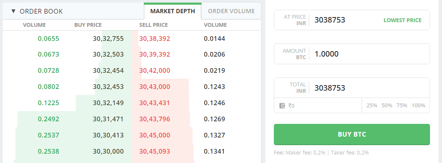This screenshot has height=163, width=442.
Task: Choose 50% of wallet balance
Action: point(387,106)
